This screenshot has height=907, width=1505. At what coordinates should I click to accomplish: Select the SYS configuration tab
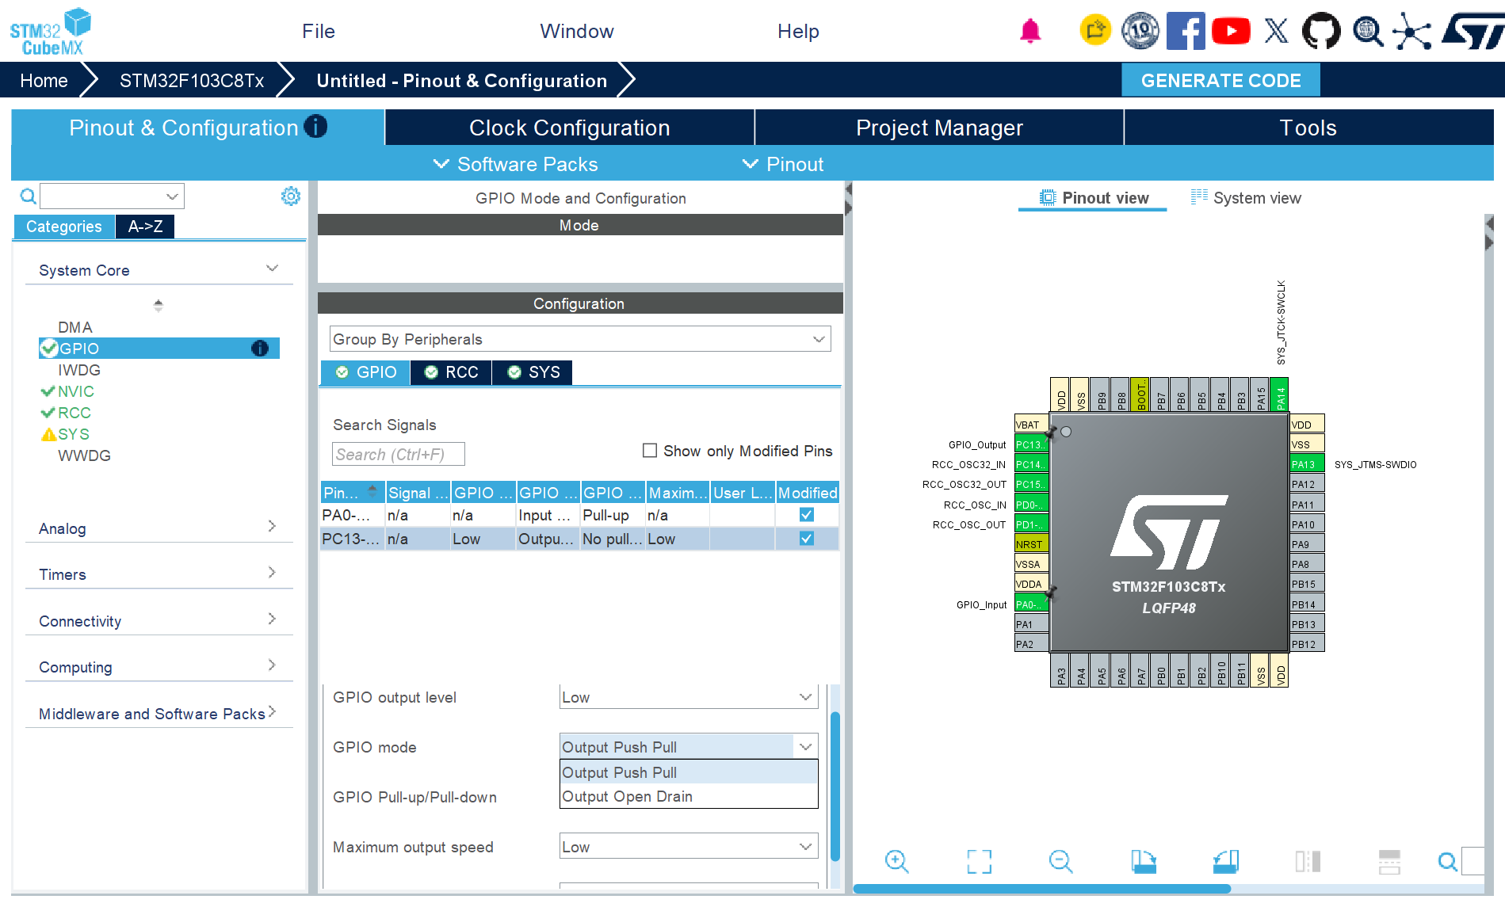click(533, 372)
